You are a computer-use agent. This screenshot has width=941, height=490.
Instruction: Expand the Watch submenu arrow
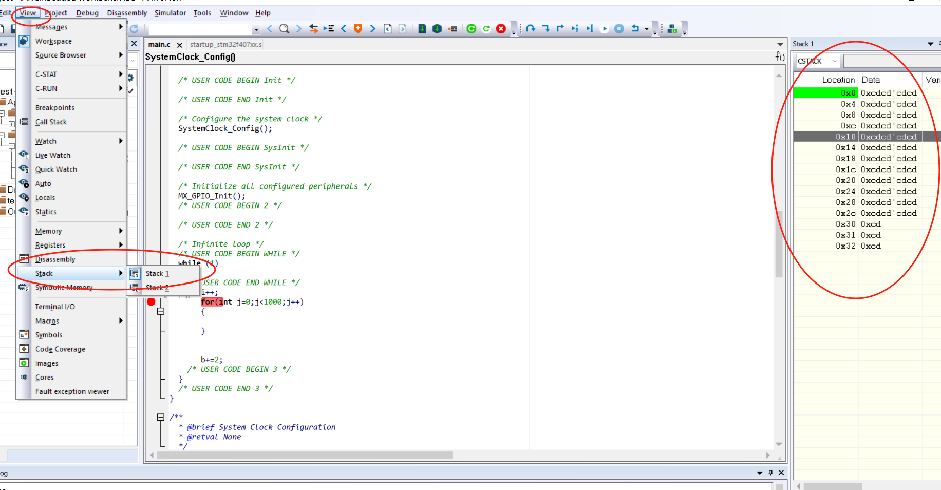[x=121, y=141]
